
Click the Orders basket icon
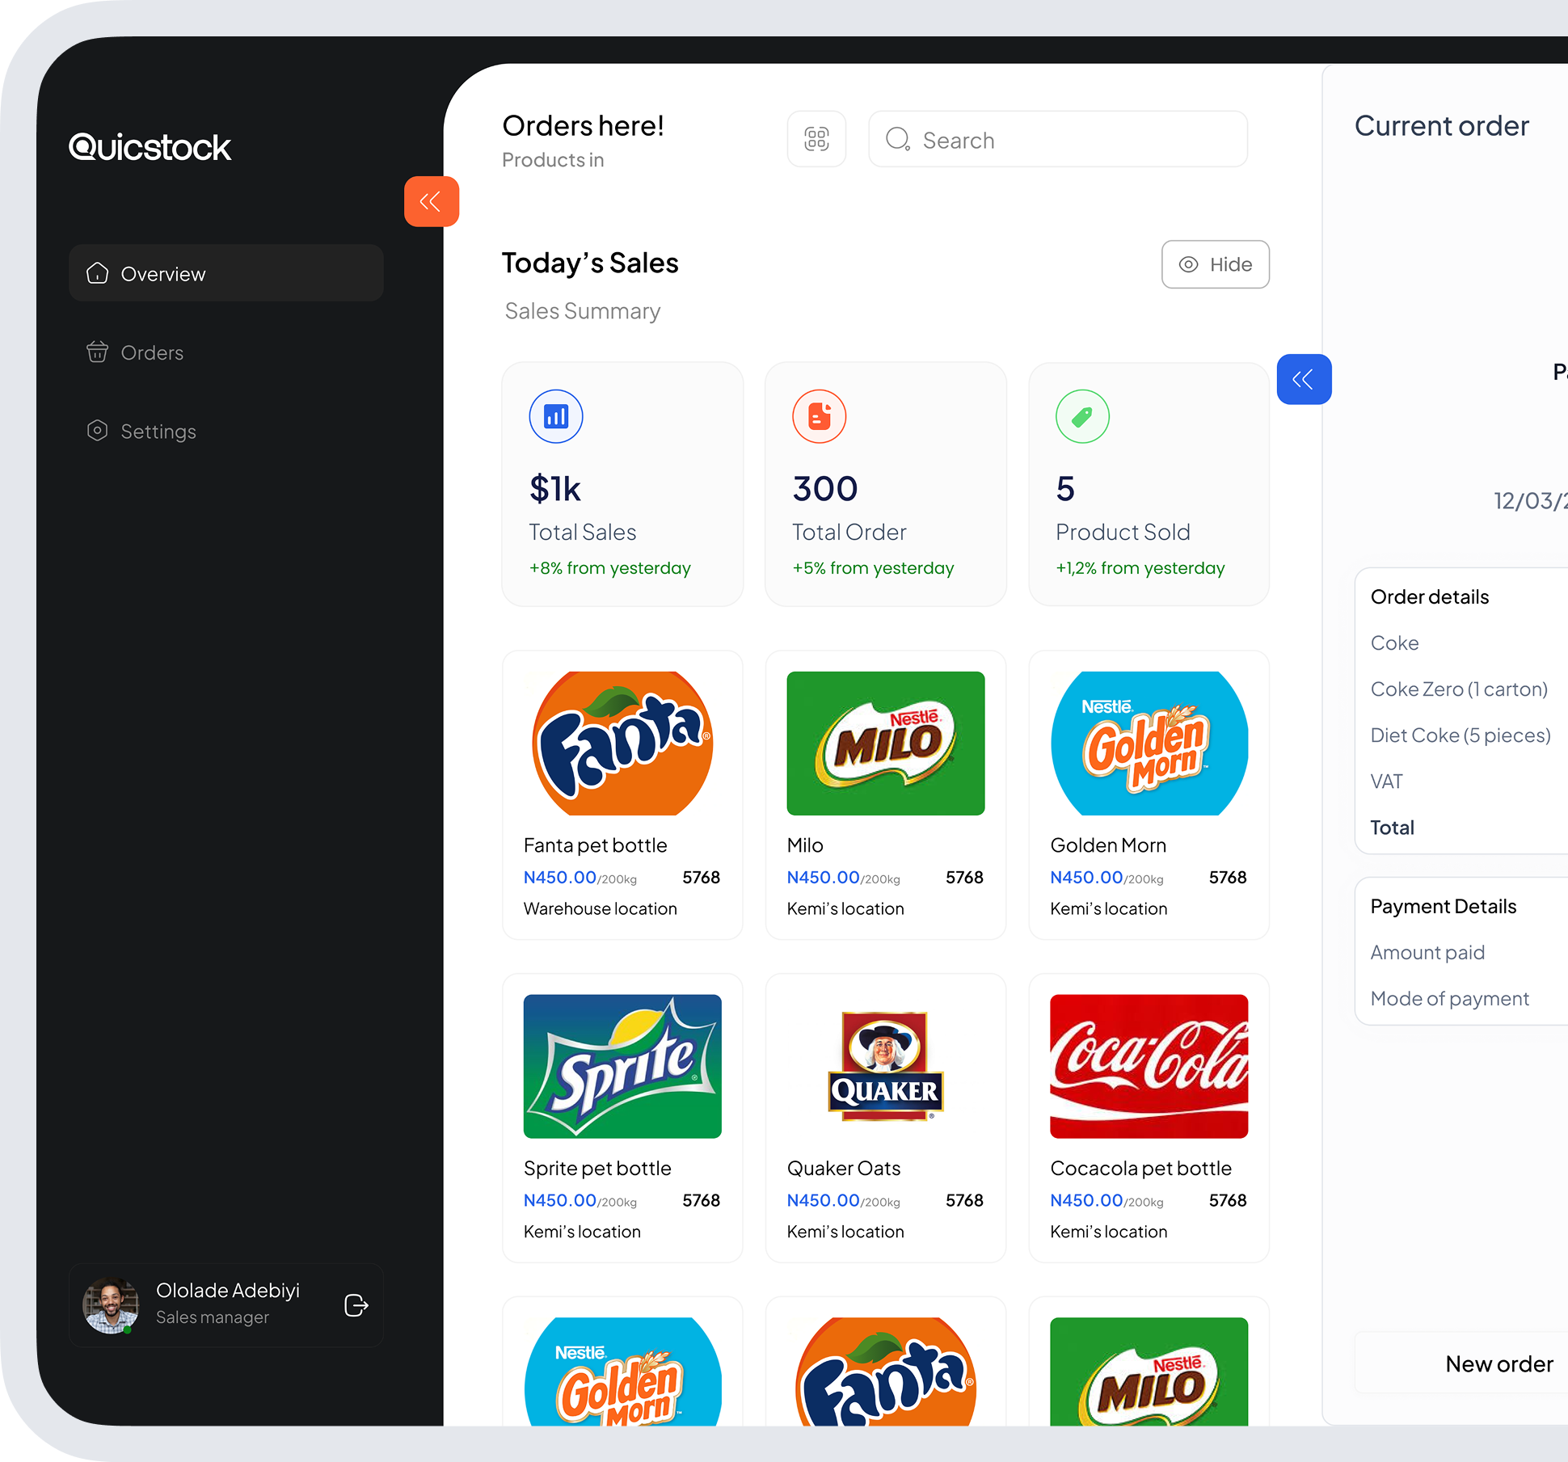(x=98, y=352)
